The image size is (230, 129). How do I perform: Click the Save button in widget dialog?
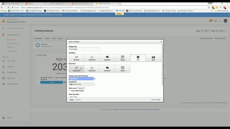[72, 100]
